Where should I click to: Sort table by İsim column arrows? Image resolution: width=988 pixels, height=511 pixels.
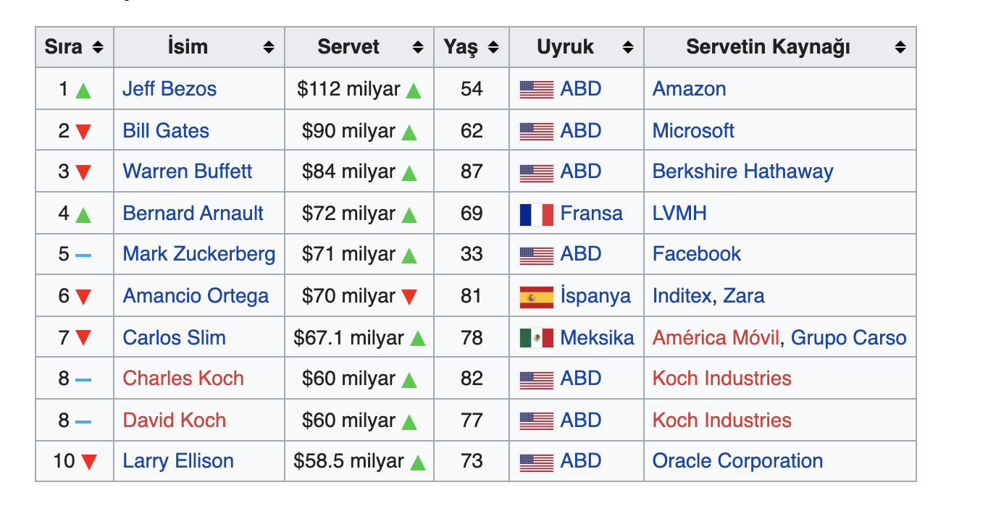coord(269,48)
